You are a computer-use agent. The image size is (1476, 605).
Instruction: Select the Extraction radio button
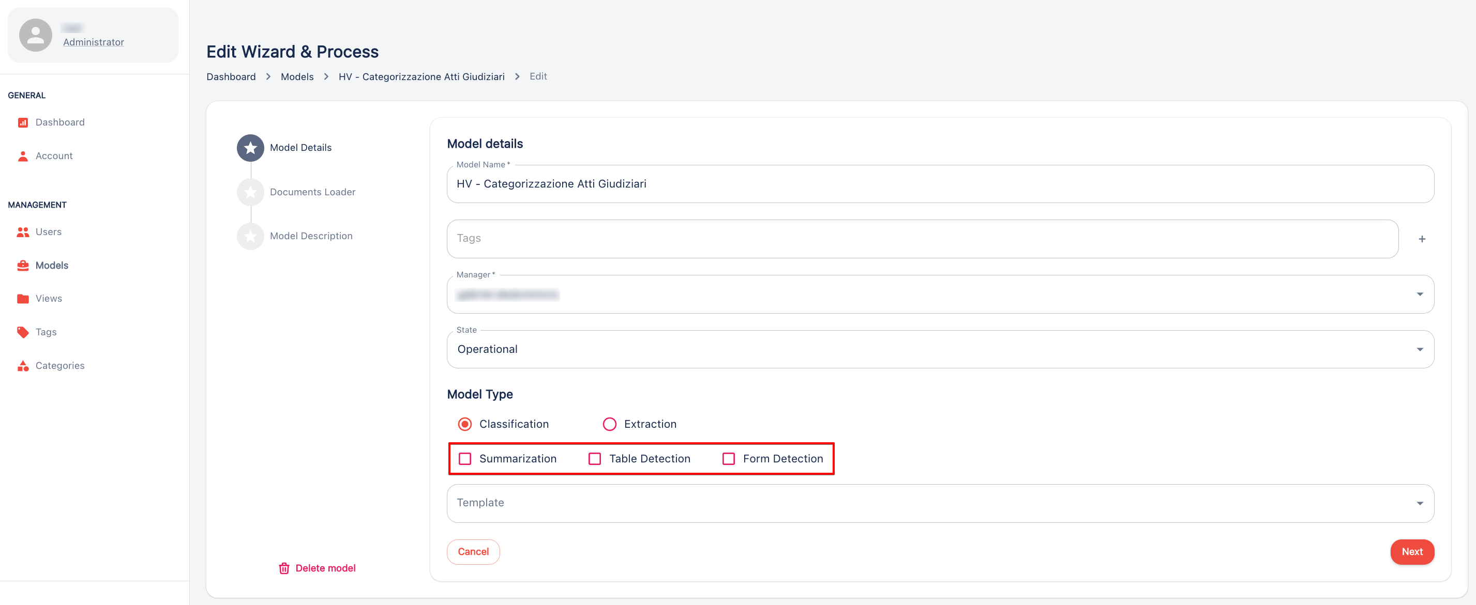tap(609, 424)
